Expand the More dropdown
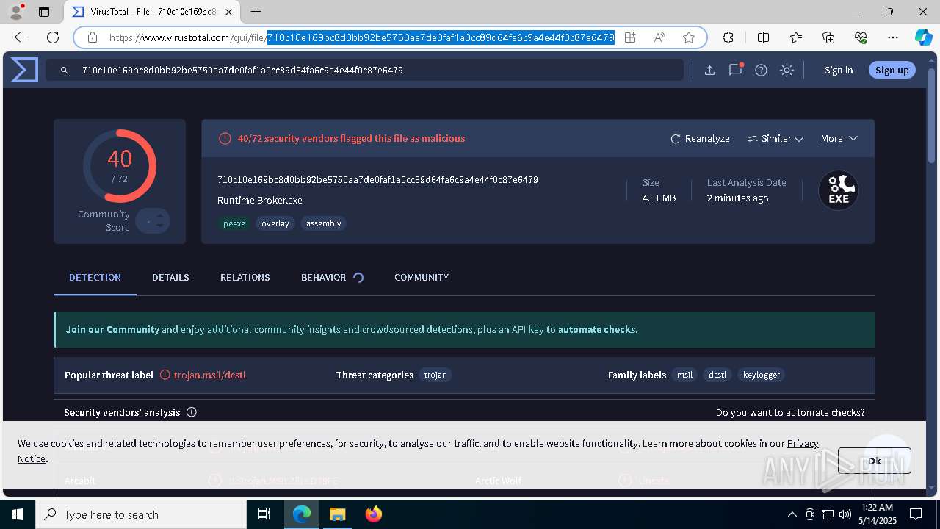 [839, 138]
